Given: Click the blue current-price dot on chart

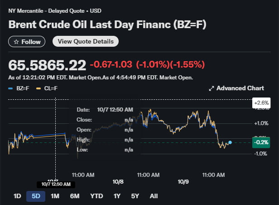Looking at the screenshot, I should (x=230, y=142).
